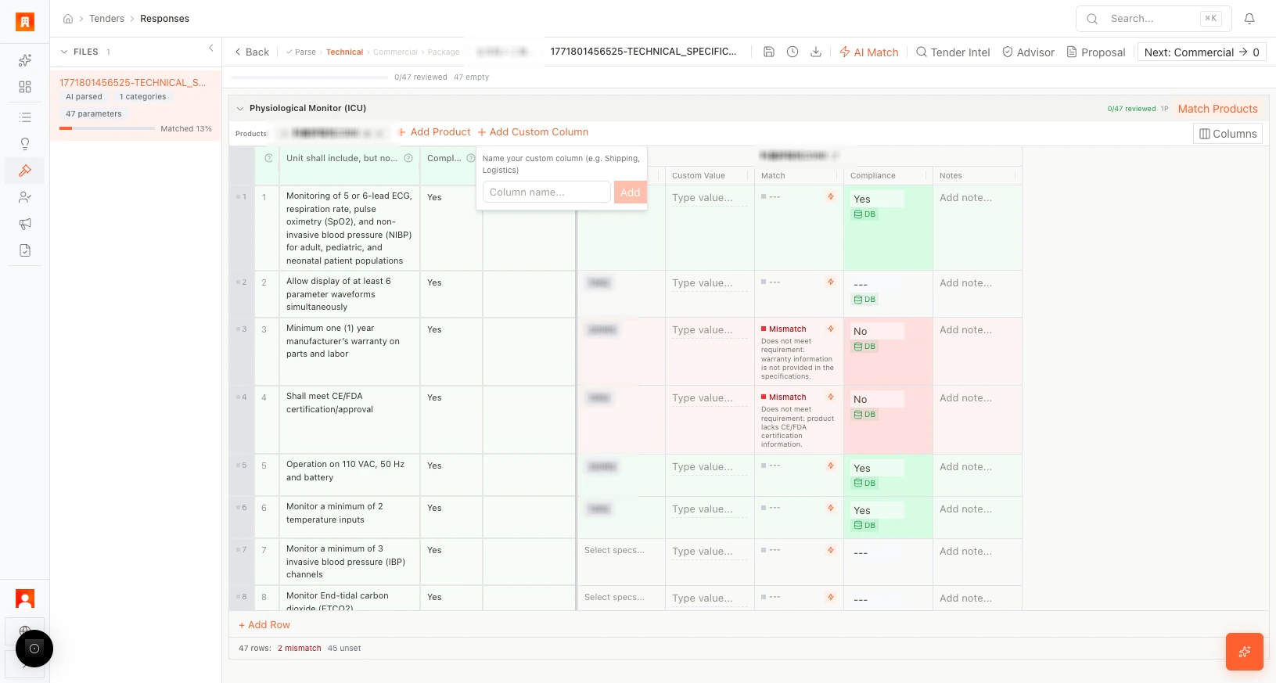This screenshot has height=683, width=1276.
Task: Click the 0/47 reviewed progress bar
Action: 310,77
